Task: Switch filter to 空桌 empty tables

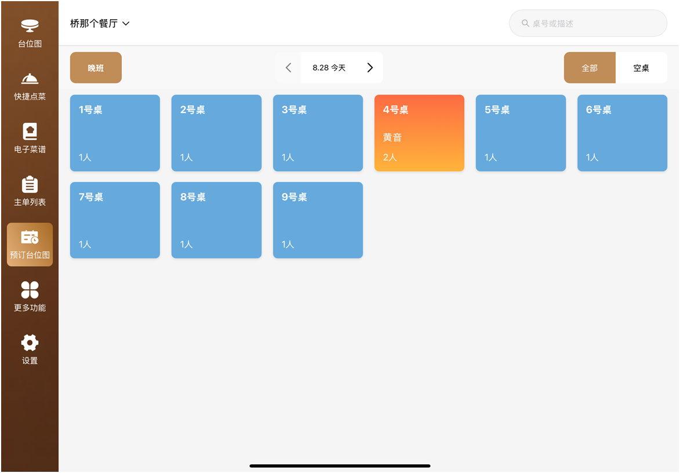Action: click(641, 68)
